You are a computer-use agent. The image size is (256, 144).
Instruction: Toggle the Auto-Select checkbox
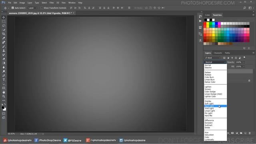13,8
